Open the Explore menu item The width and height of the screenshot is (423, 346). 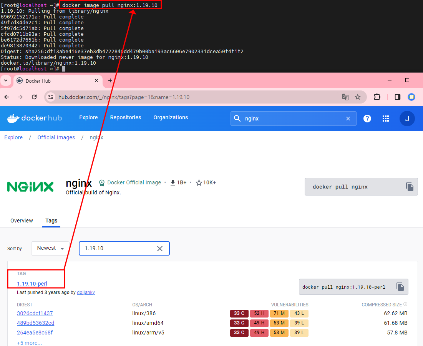(x=88, y=117)
